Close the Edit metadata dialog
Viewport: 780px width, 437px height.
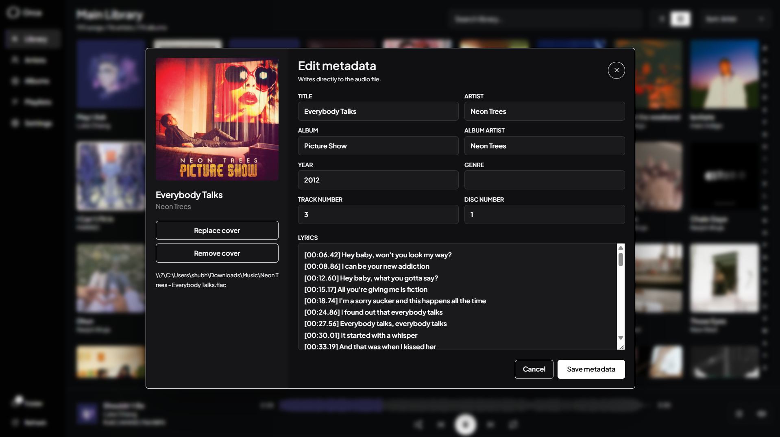(x=616, y=70)
